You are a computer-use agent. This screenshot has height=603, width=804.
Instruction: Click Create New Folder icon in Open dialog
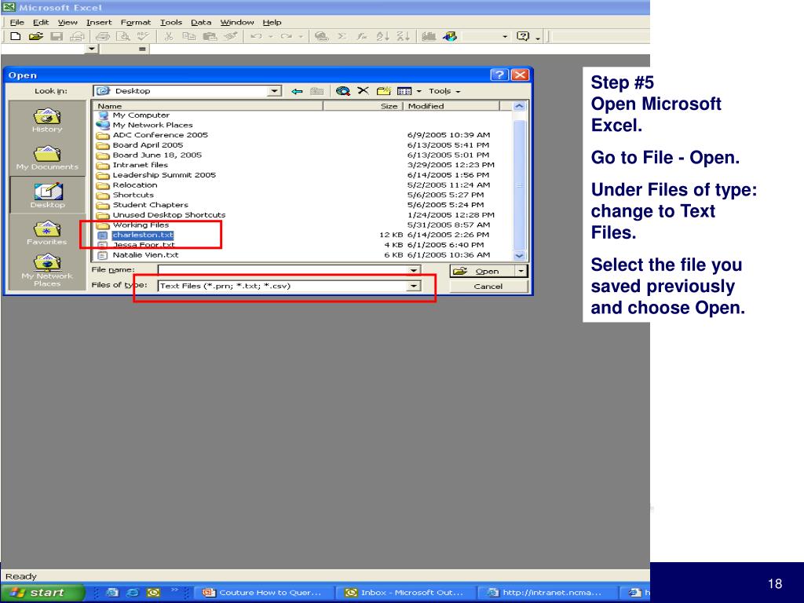[383, 91]
